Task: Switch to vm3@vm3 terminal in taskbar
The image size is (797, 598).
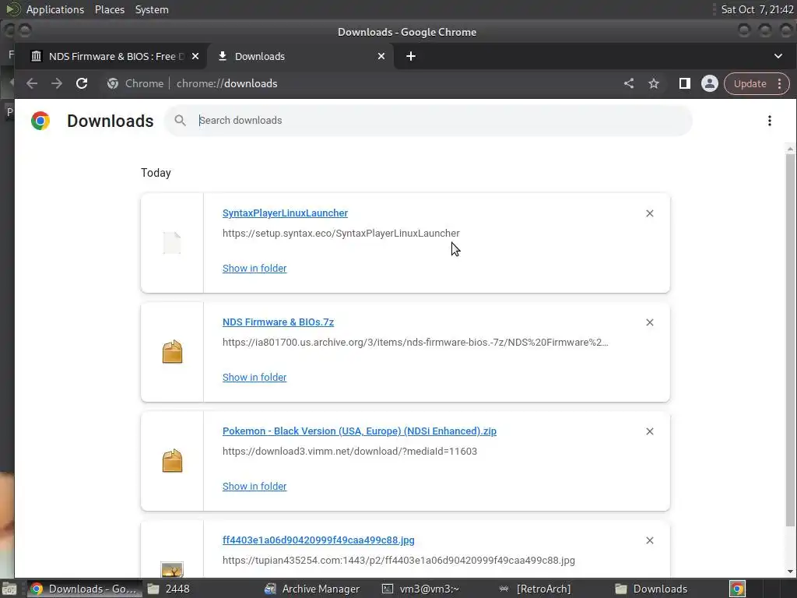Action: tap(420, 589)
